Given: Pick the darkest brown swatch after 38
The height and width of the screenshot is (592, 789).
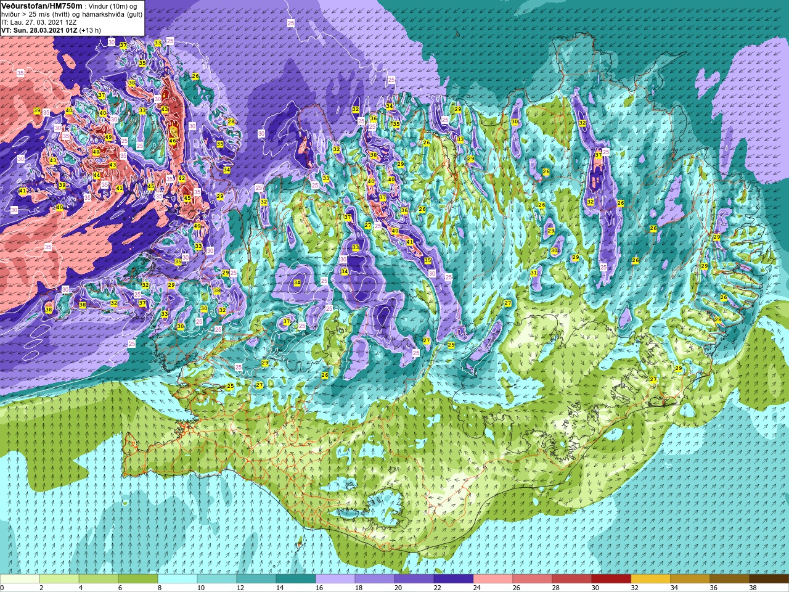Looking at the screenshot, I should (x=769, y=579).
